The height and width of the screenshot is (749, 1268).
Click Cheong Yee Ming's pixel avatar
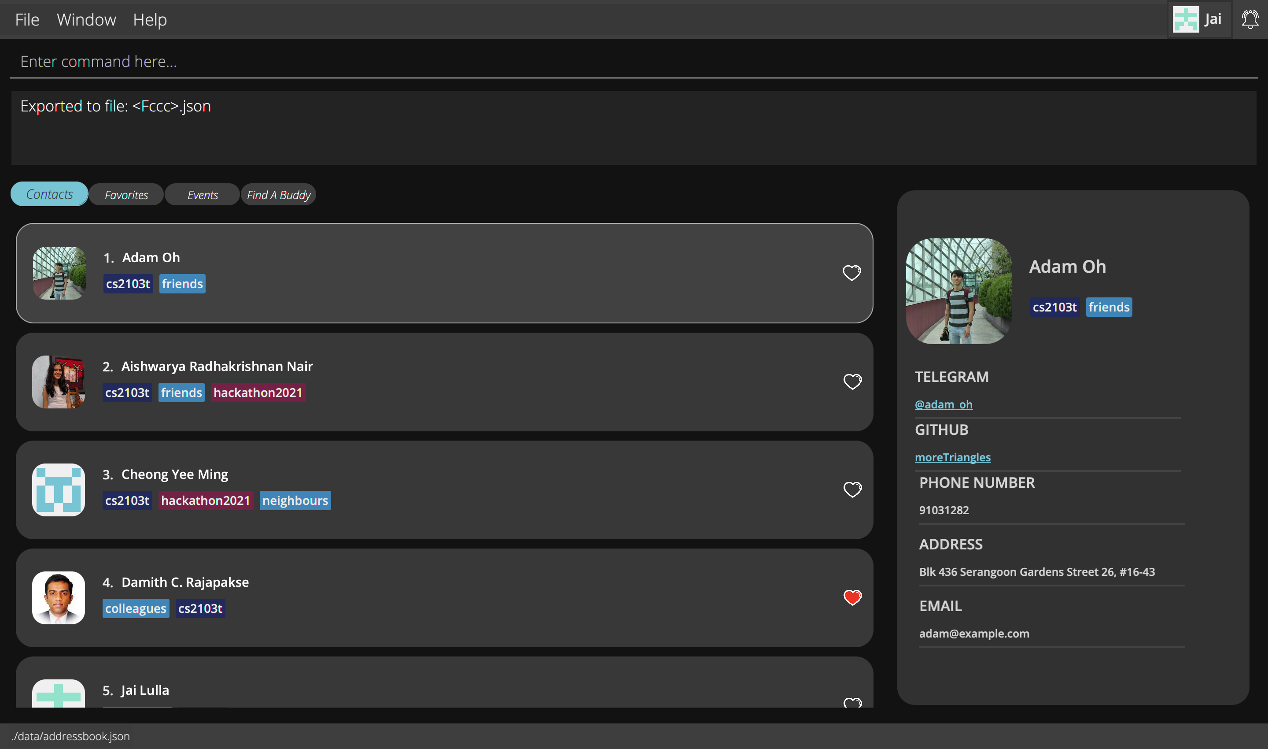(x=59, y=489)
